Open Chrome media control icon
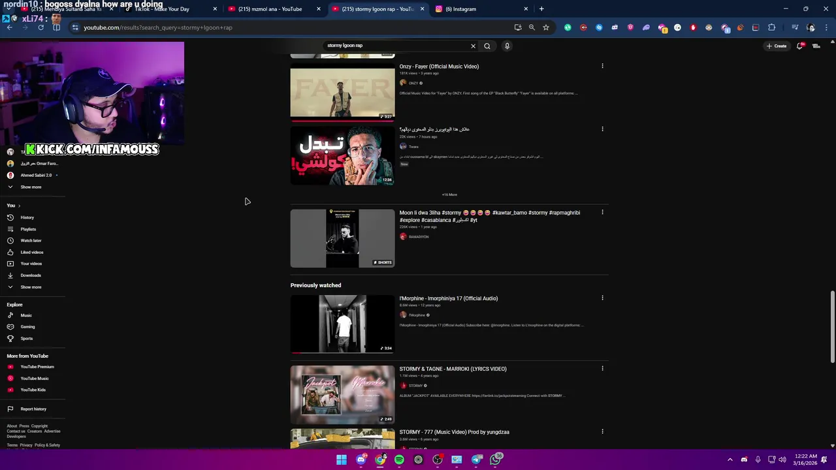The height and width of the screenshot is (470, 836). point(795,27)
